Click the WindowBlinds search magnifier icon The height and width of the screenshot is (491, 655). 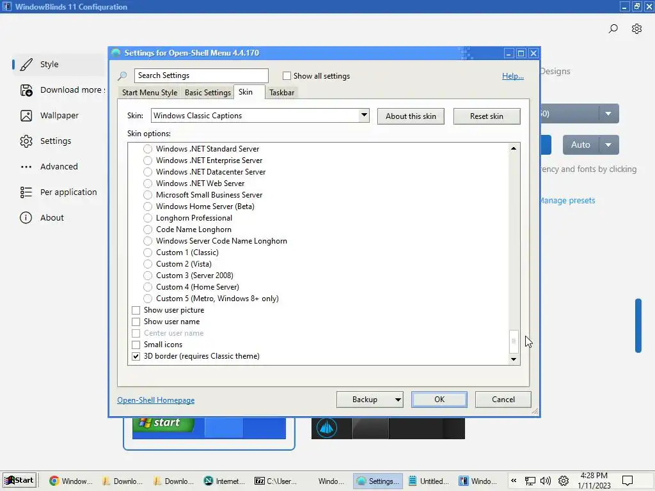click(x=613, y=29)
